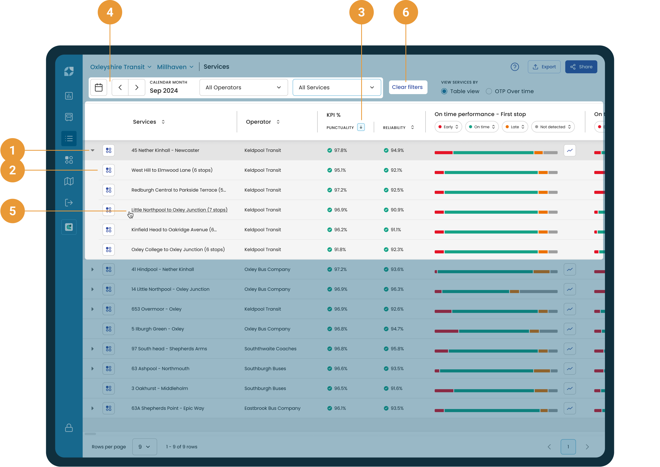Click the sidebar bar chart dashboard icon
This screenshot has height=467, width=660.
tap(69, 96)
